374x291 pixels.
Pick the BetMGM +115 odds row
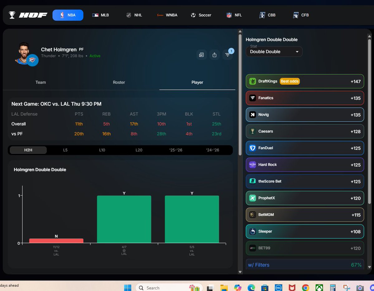click(x=305, y=215)
